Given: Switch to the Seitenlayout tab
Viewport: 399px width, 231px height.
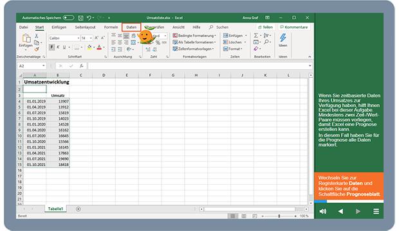Looking at the screenshot, I should (x=85, y=27).
